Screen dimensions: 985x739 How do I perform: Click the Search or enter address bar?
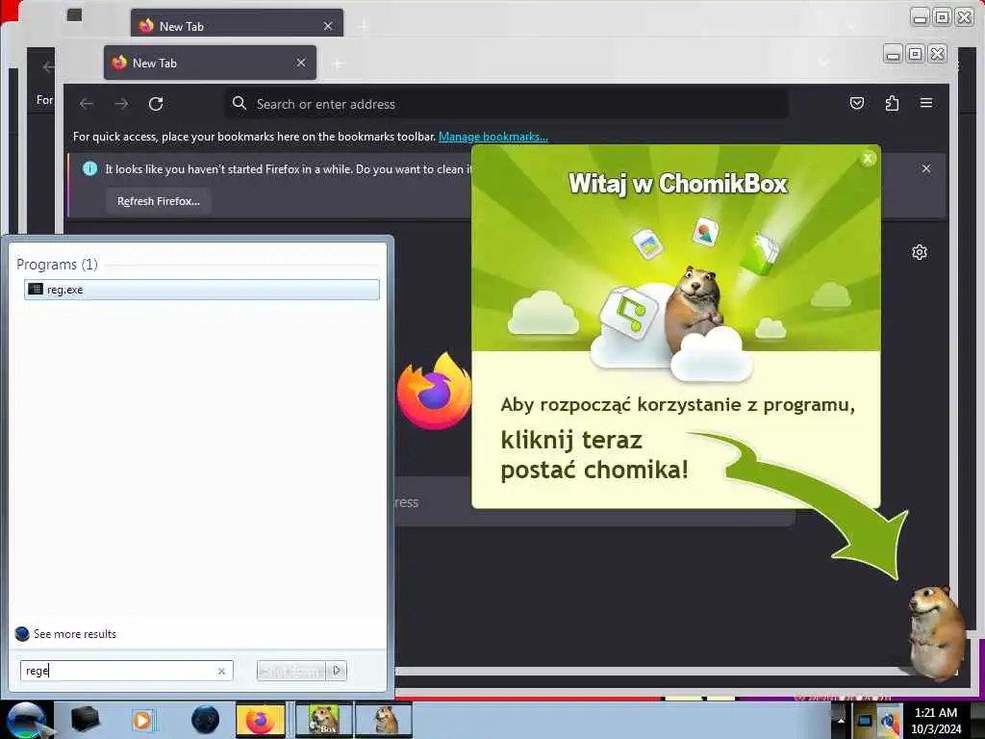[x=506, y=104]
